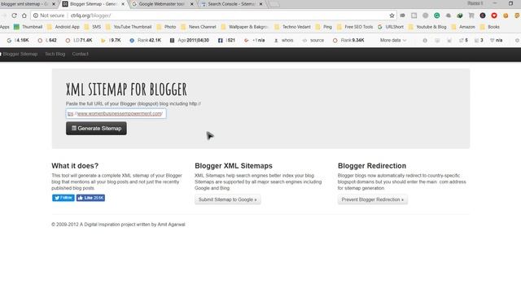Open the Amazon bookmark folder

click(463, 27)
